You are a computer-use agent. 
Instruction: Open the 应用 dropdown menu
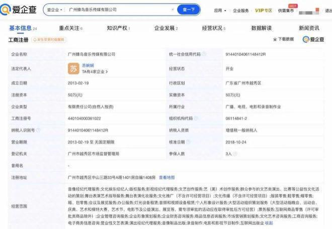tap(220, 11)
